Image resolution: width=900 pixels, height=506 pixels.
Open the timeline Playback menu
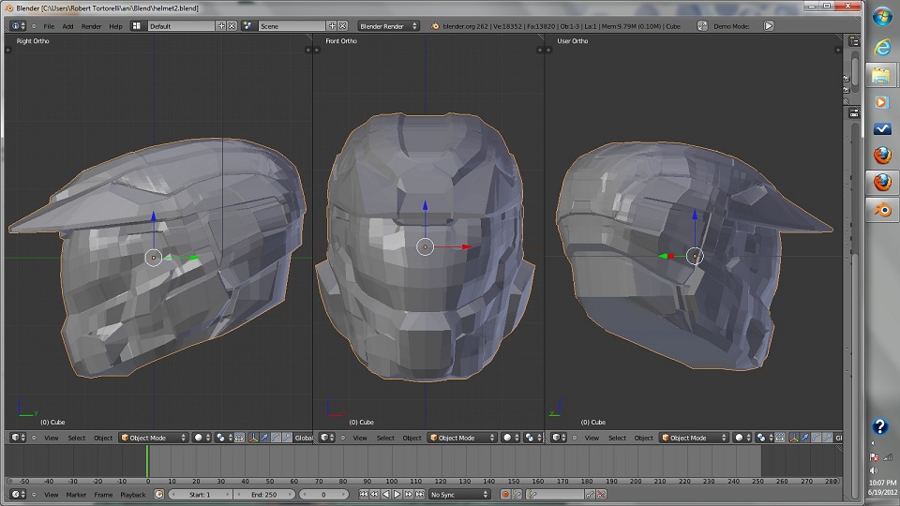(132, 495)
